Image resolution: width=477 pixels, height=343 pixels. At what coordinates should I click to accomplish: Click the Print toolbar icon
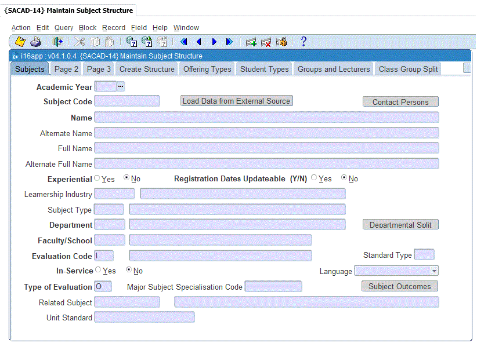tap(35, 42)
